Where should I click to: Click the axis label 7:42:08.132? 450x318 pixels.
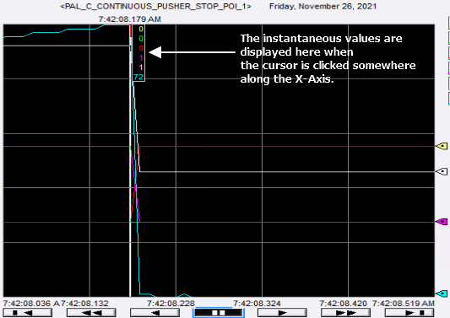click(x=84, y=303)
